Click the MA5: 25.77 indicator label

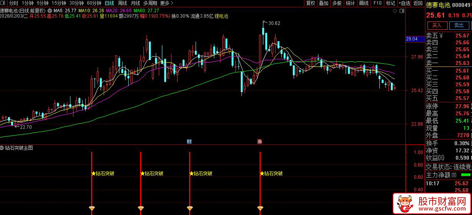(65, 11)
